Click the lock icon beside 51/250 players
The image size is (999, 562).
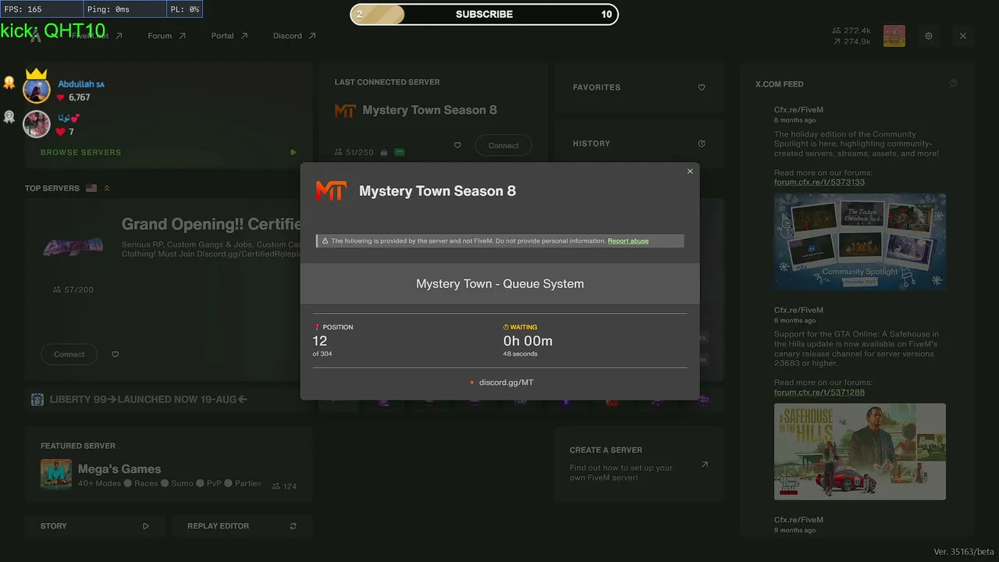pos(384,152)
